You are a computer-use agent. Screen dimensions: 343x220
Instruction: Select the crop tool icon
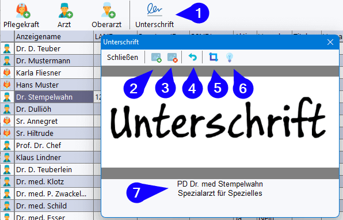[x=214, y=57]
